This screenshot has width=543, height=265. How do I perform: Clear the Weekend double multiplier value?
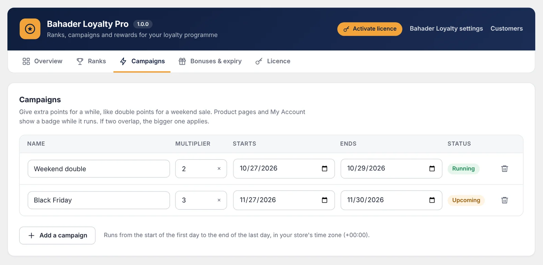(219, 169)
